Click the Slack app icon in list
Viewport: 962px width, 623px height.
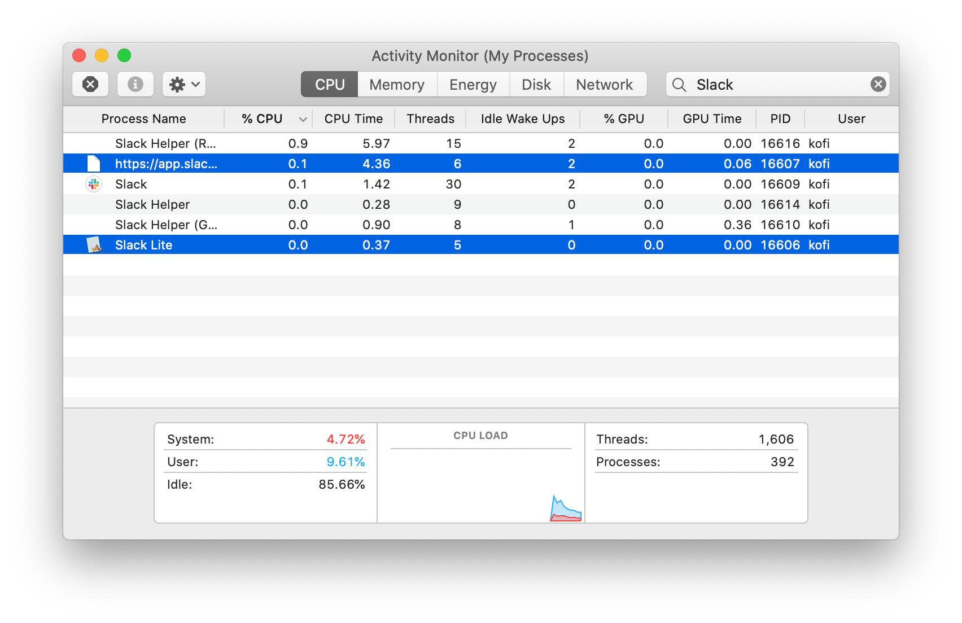(94, 184)
